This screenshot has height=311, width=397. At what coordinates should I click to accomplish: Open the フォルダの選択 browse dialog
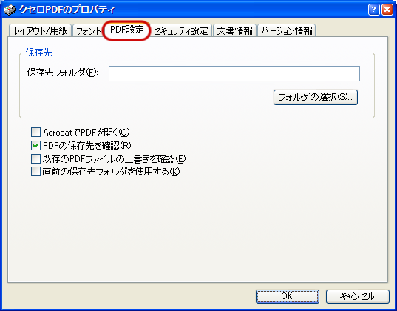316,97
